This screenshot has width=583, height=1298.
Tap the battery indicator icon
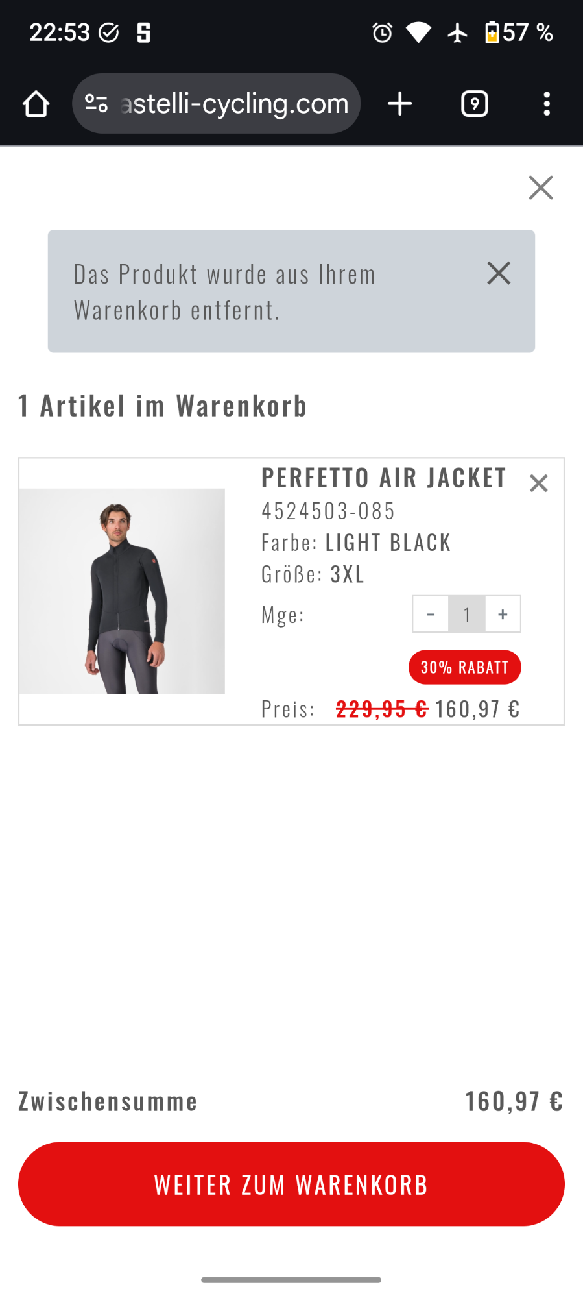pyautogui.click(x=492, y=32)
